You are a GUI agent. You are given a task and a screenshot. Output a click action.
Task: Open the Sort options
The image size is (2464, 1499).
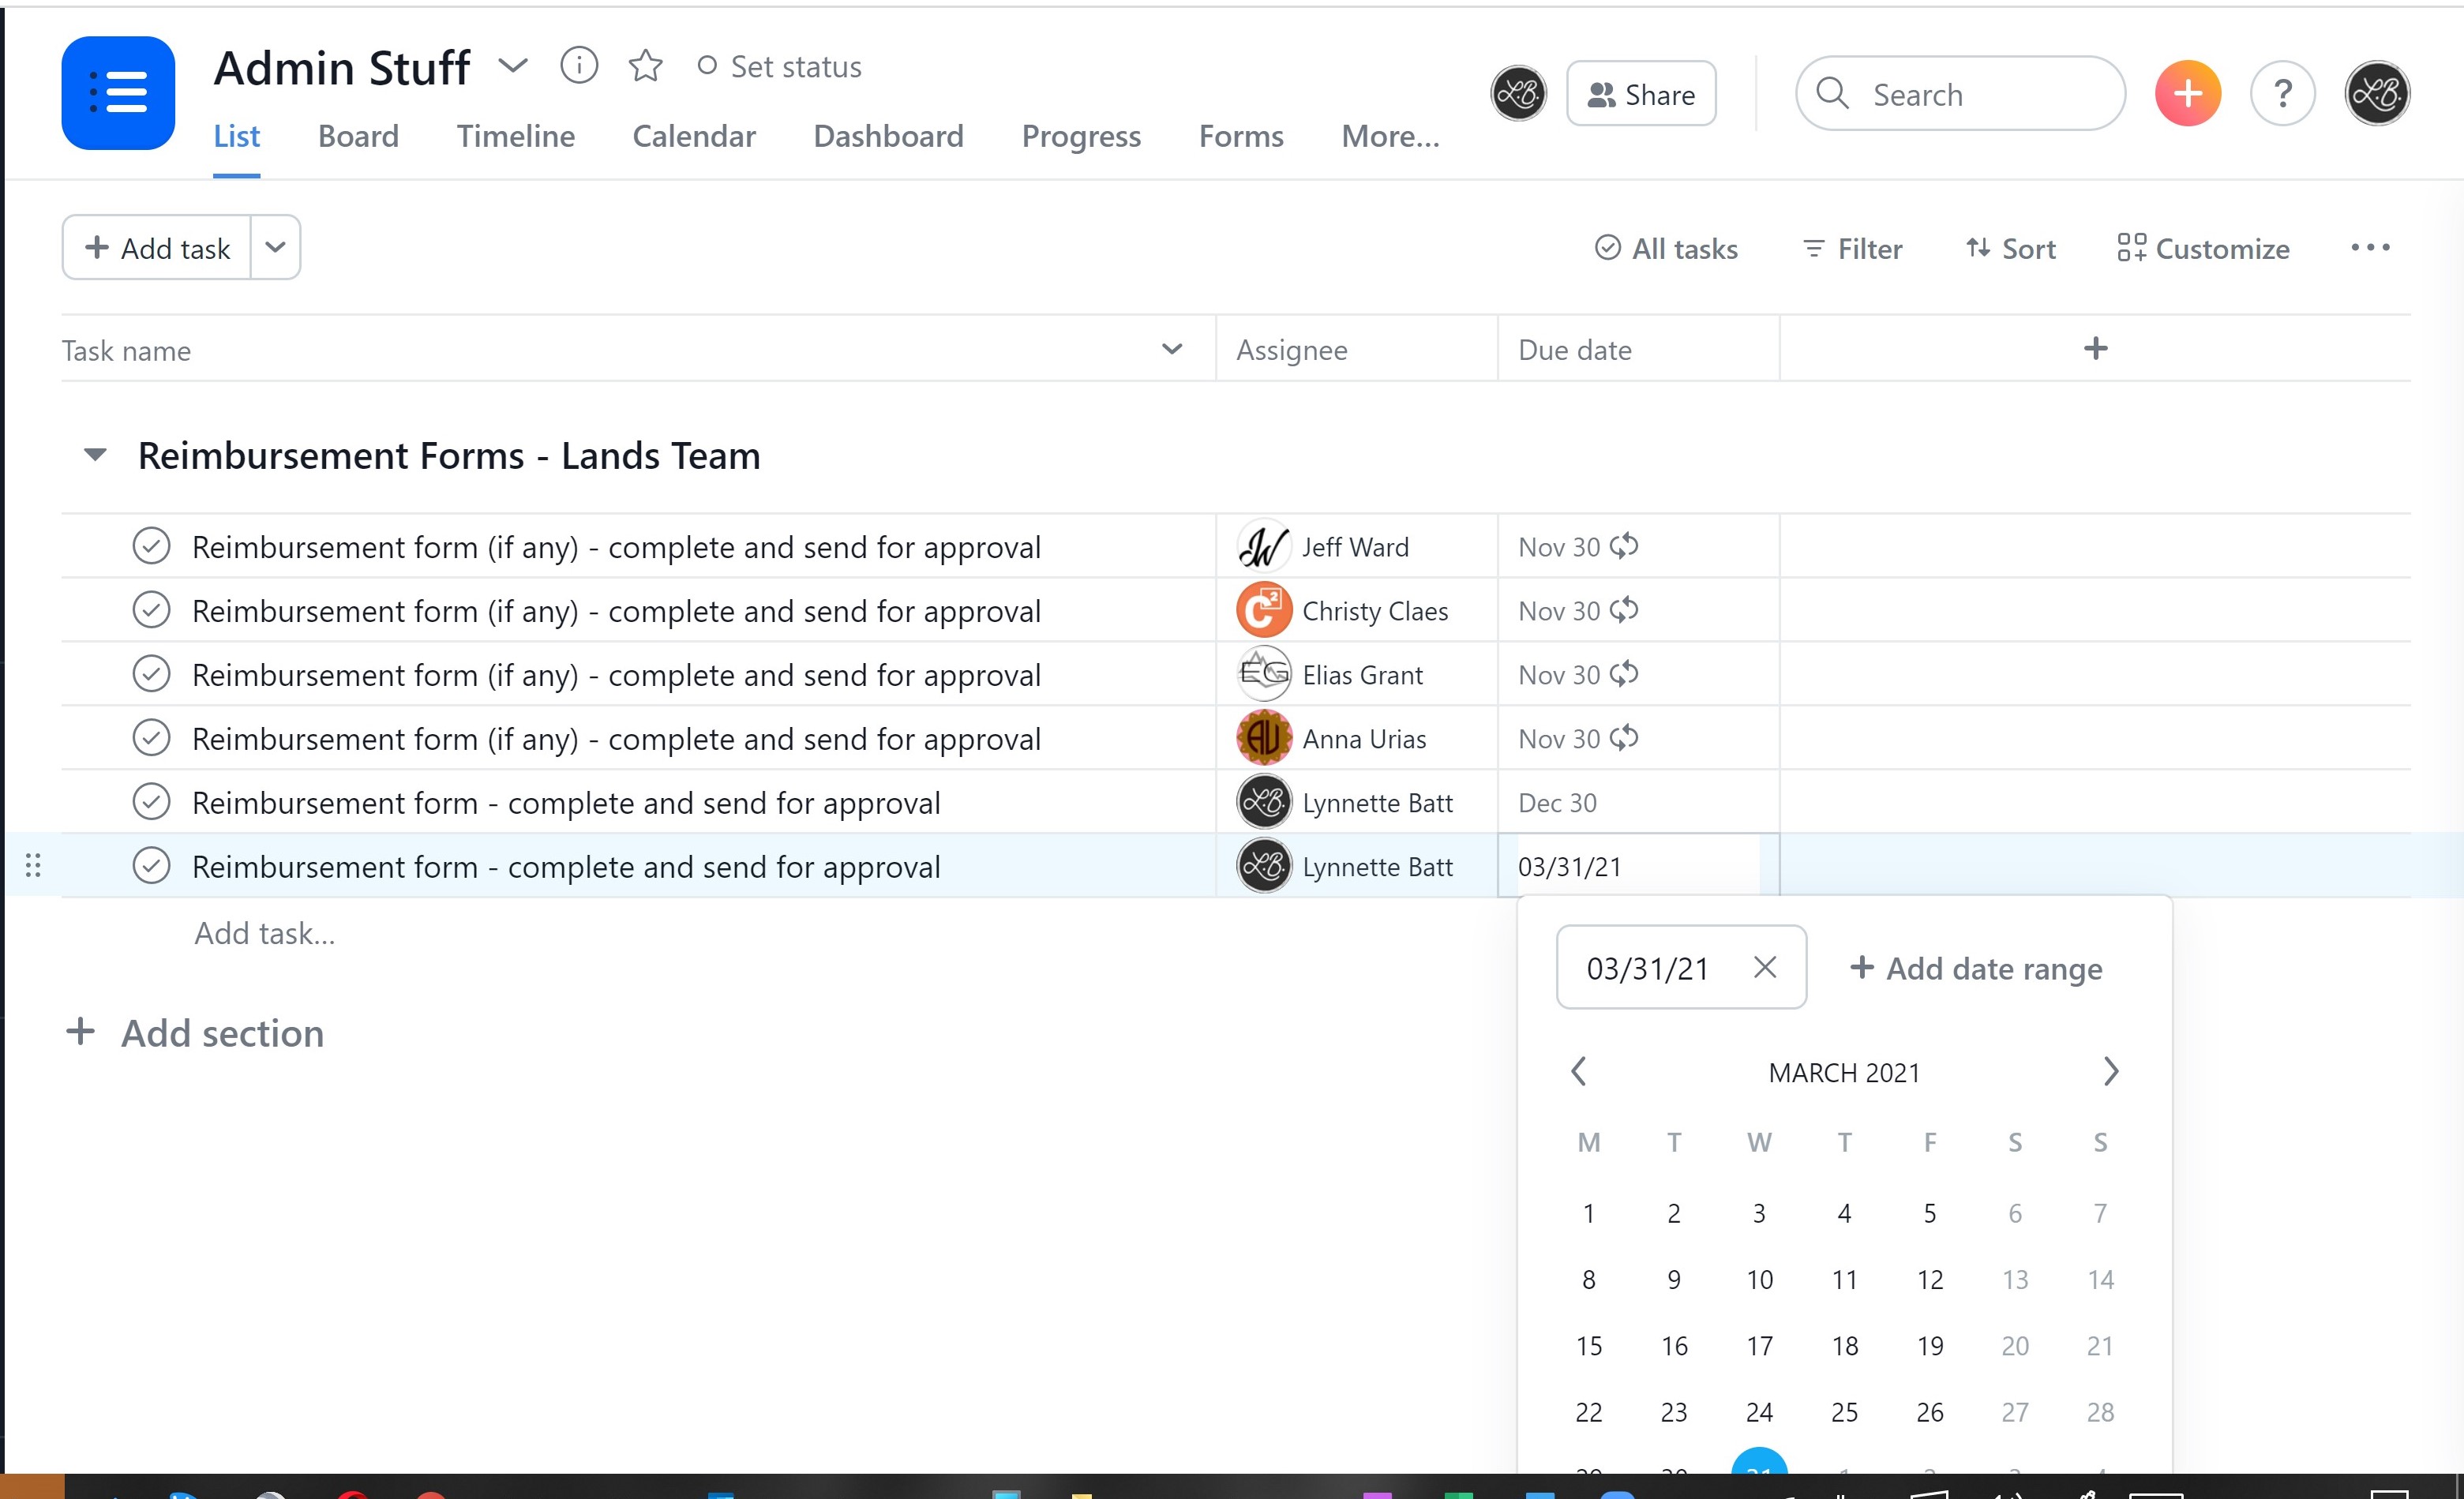click(x=2010, y=248)
